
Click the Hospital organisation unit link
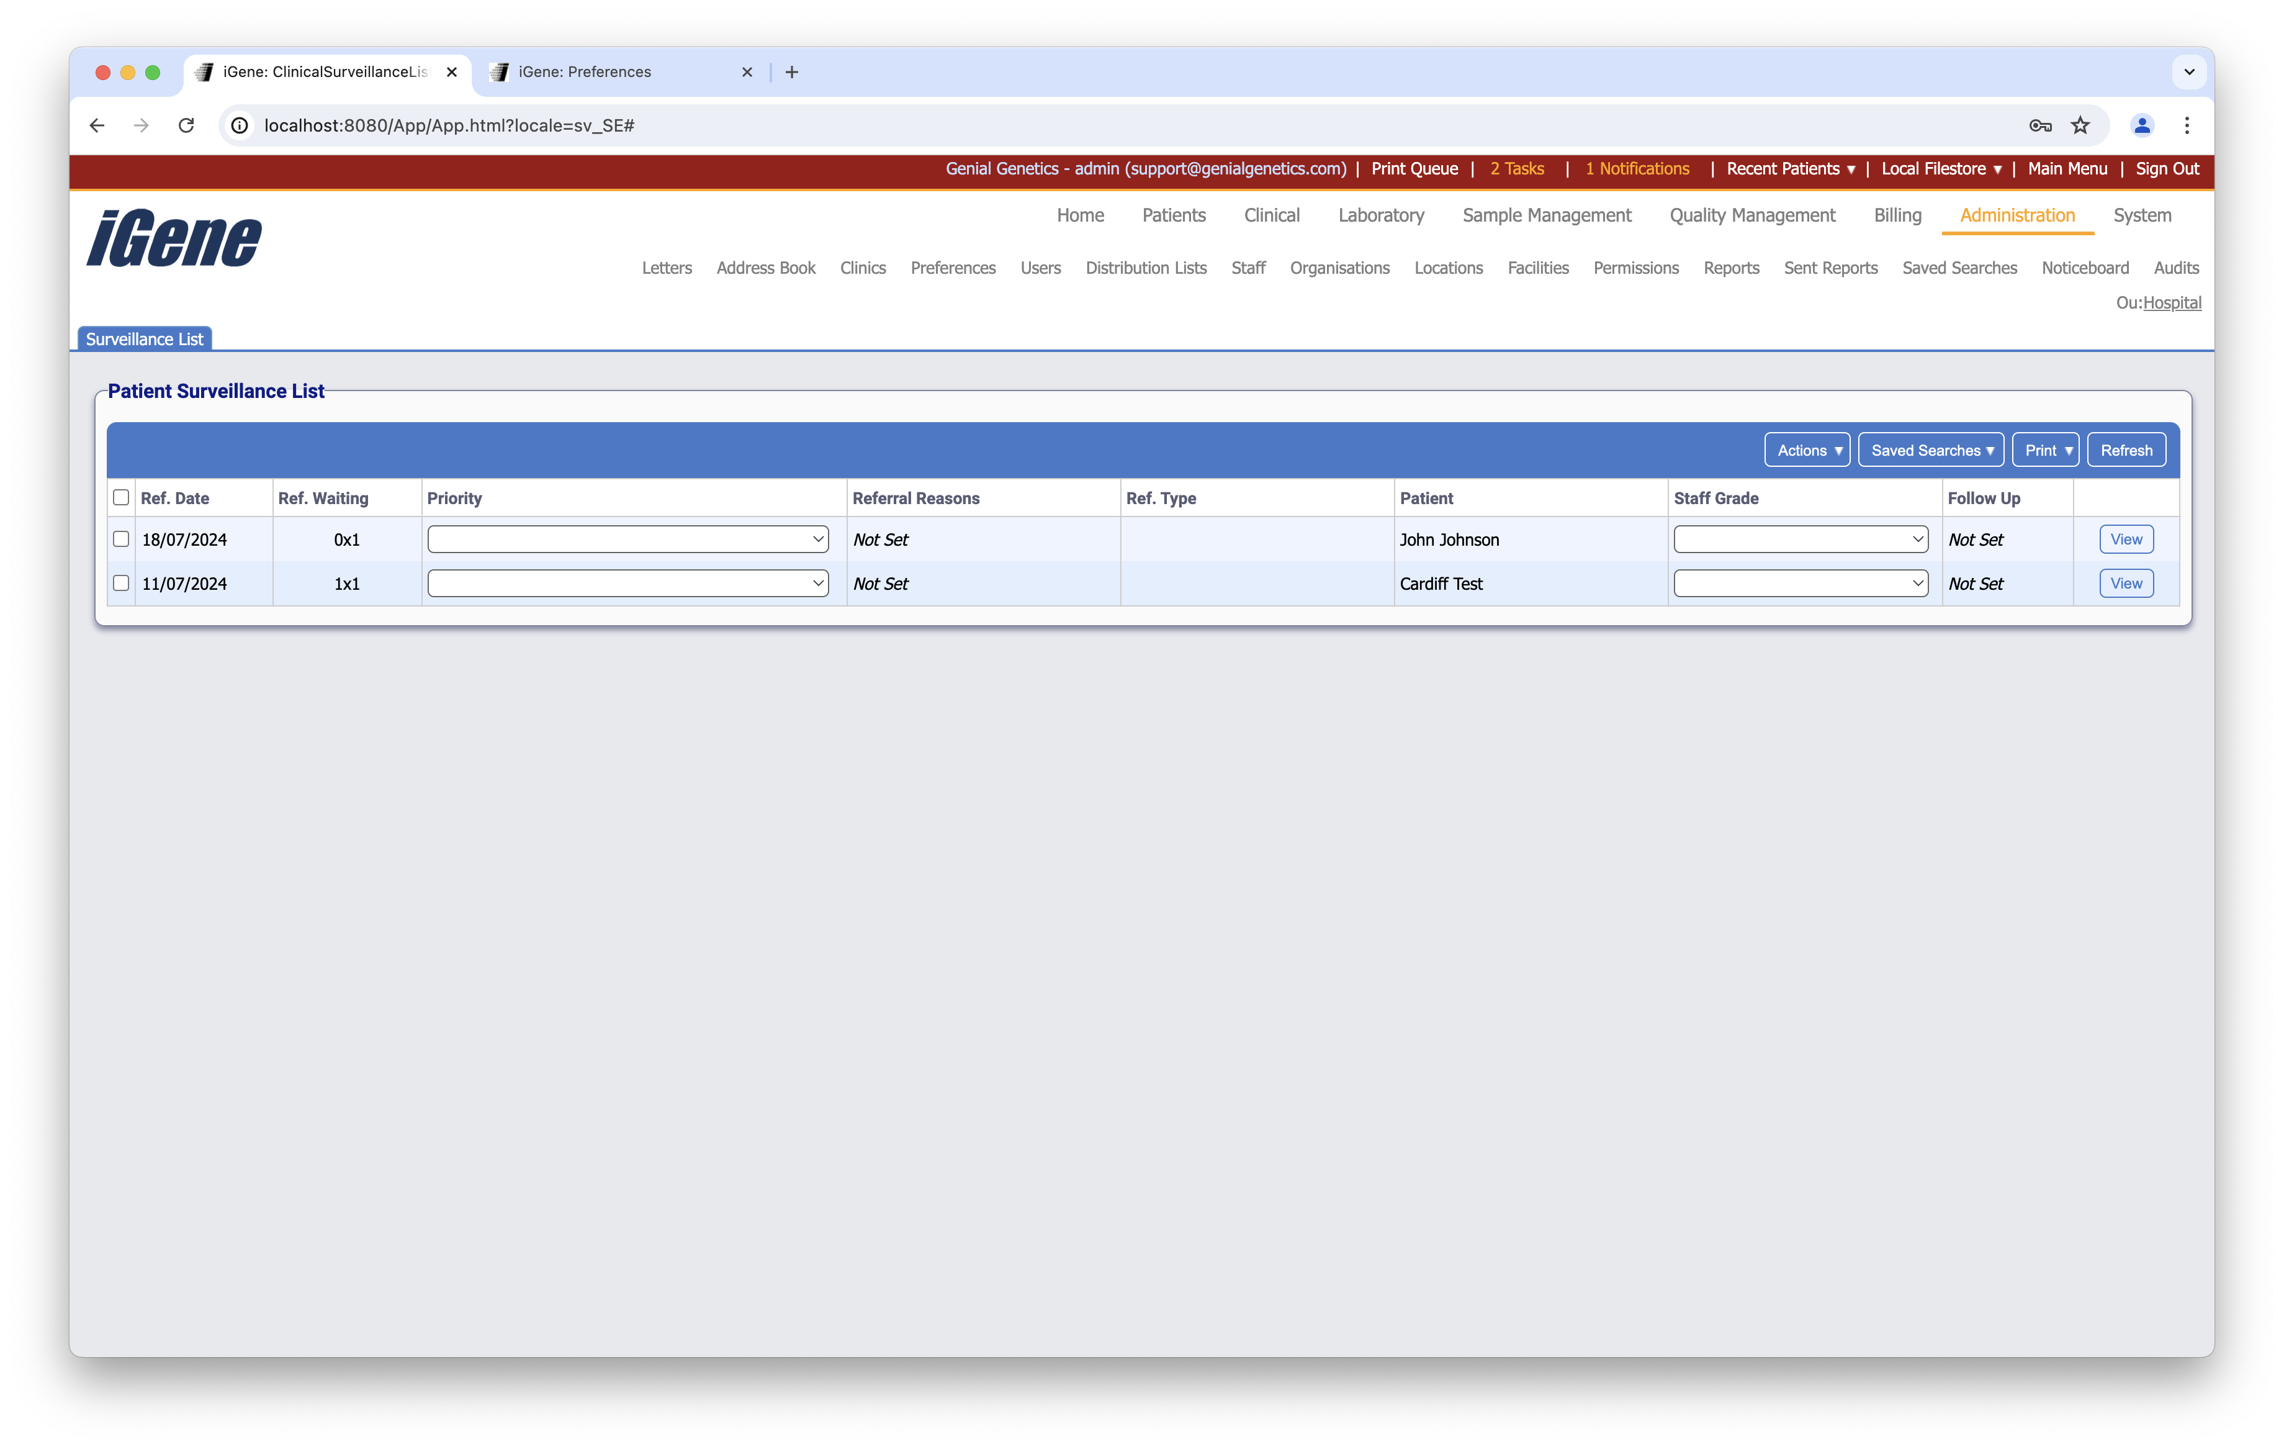click(2172, 303)
